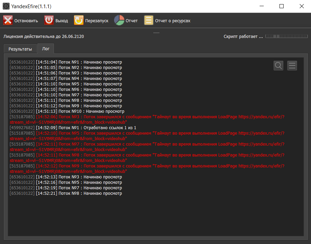The image size is (311, 244).
Task: Open the Отчет о ресурсах list icon
Action: click(x=149, y=21)
